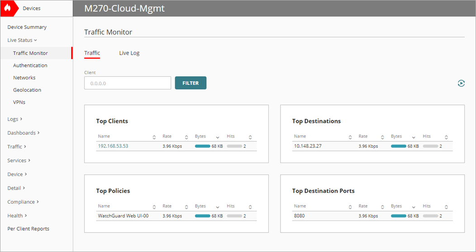Open Device Summary in sidebar
This screenshot has width=476, height=252.
click(x=27, y=27)
